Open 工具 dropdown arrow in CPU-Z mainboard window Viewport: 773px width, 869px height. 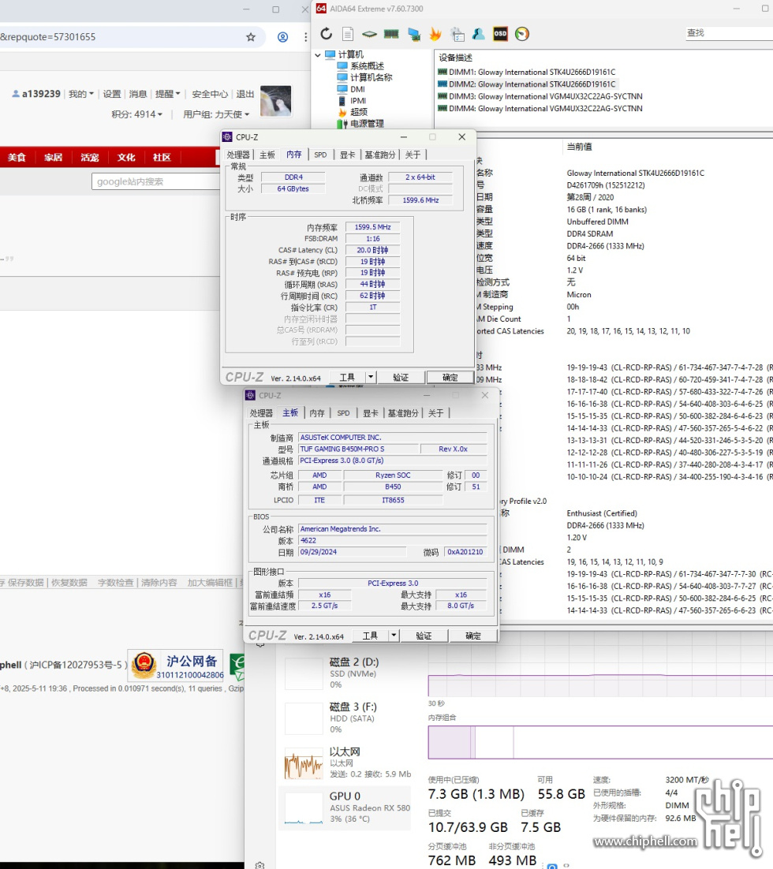[x=394, y=635]
